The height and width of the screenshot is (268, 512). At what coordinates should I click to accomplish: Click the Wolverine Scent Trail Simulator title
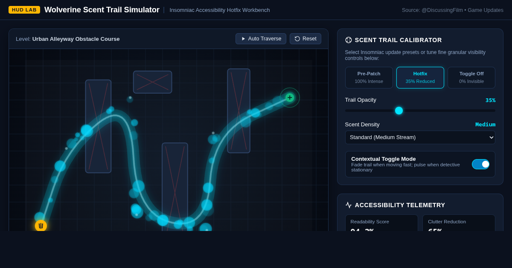pyautogui.click(x=102, y=10)
